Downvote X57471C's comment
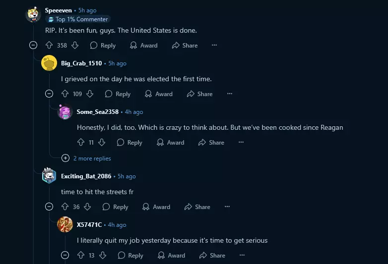Viewport: 388px width, 264px height. pyautogui.click(x=103, y=255)
